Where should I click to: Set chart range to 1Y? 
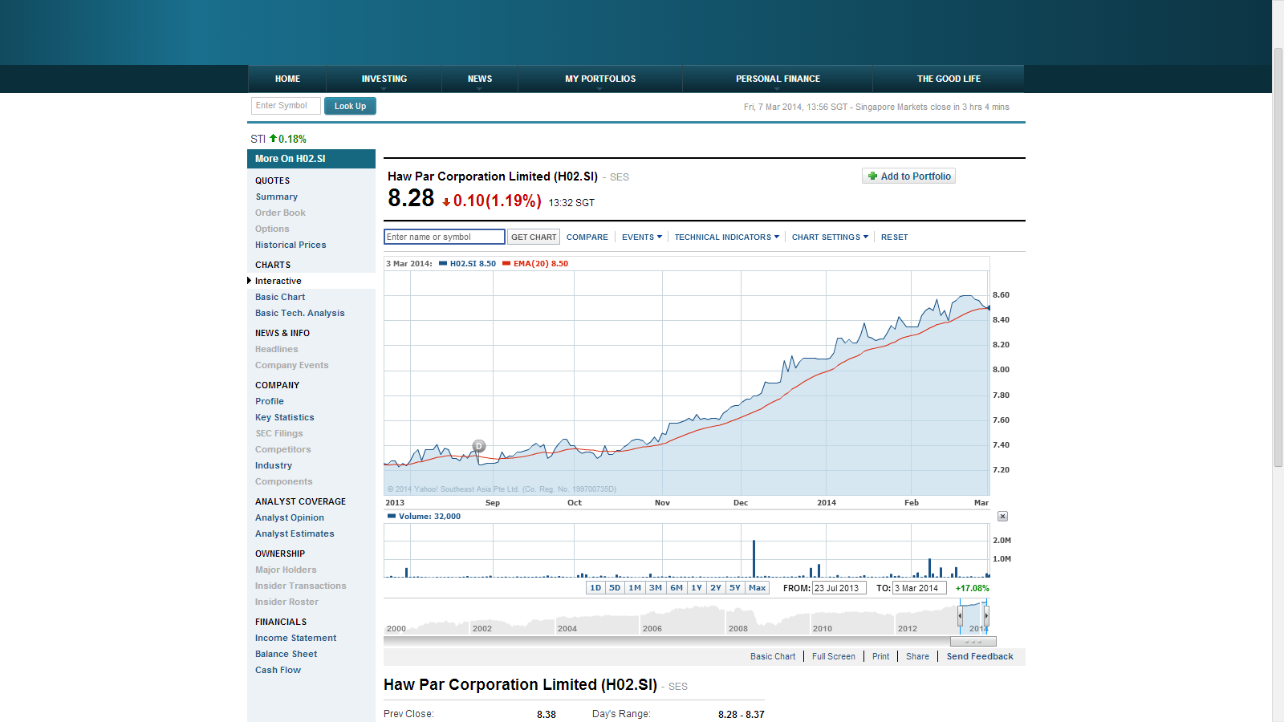coord(697,588)
